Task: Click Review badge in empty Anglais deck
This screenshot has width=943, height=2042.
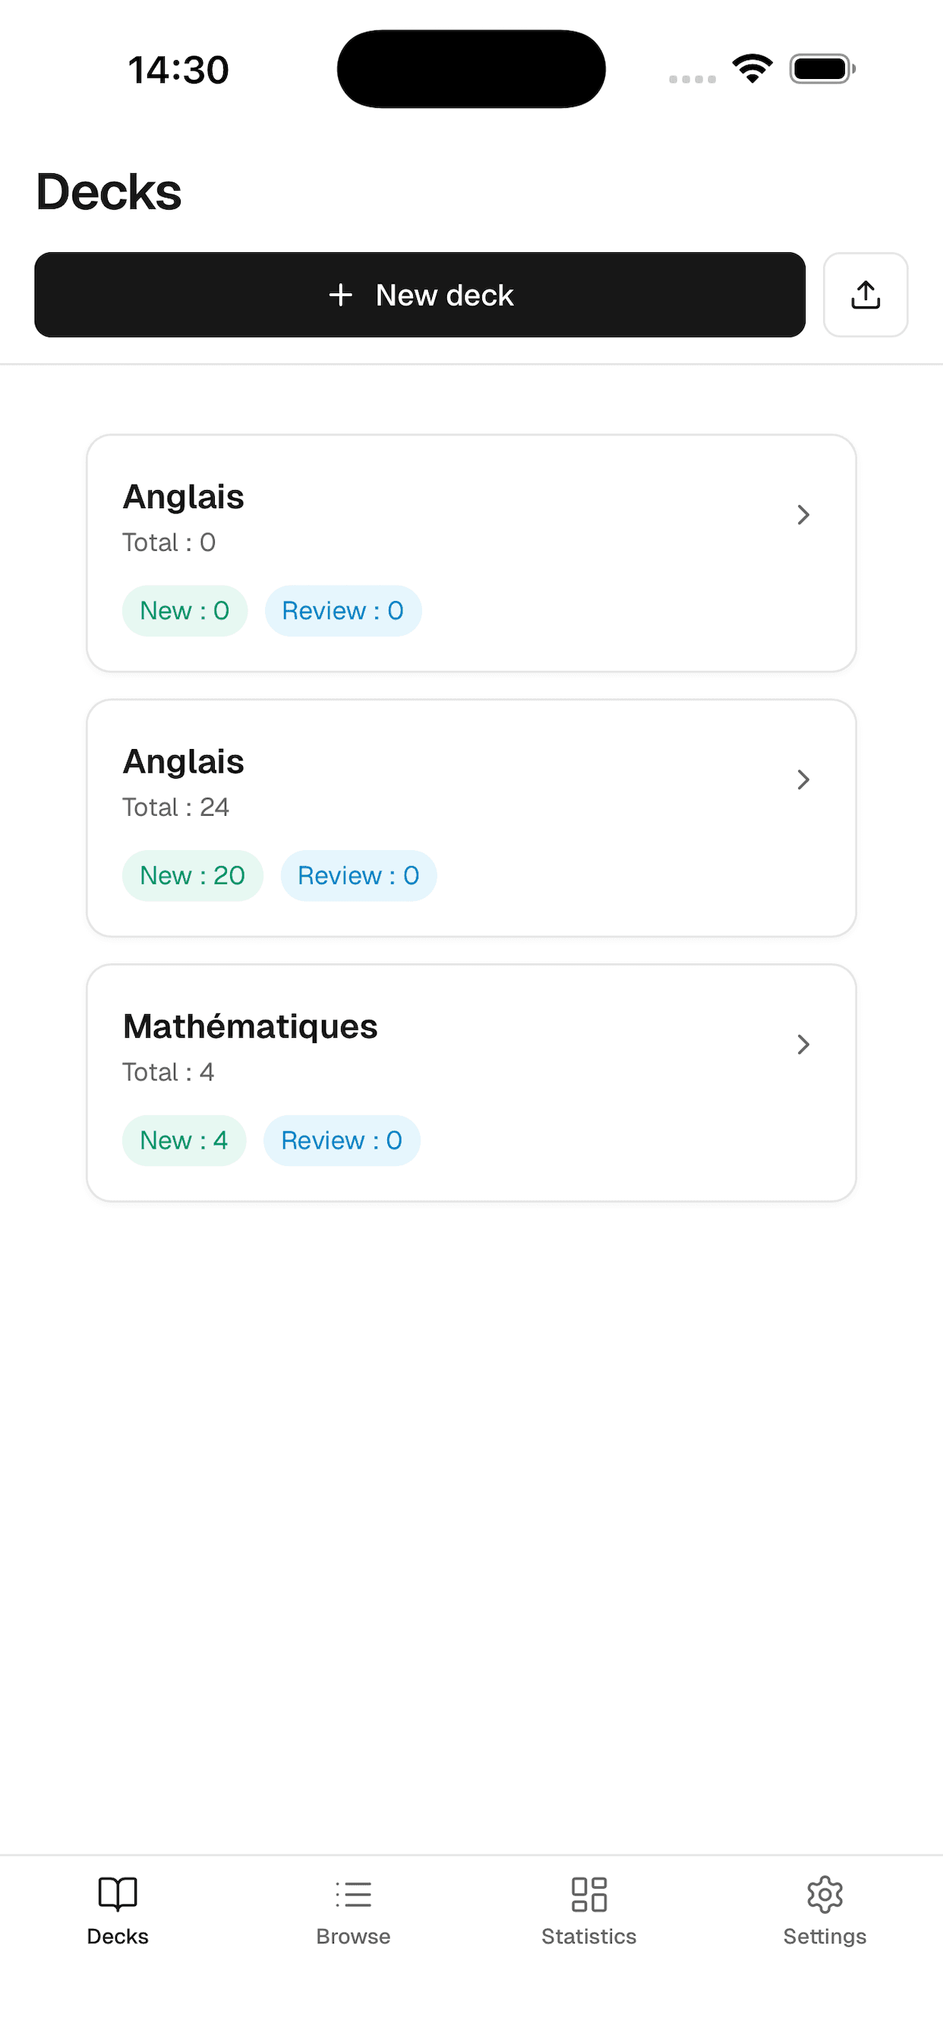Action: point(343,612)
